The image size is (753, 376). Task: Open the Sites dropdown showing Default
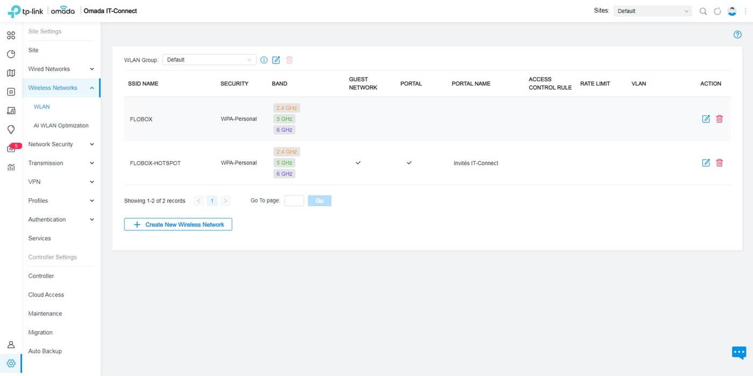pyautogui.click(x=652, y=10)
